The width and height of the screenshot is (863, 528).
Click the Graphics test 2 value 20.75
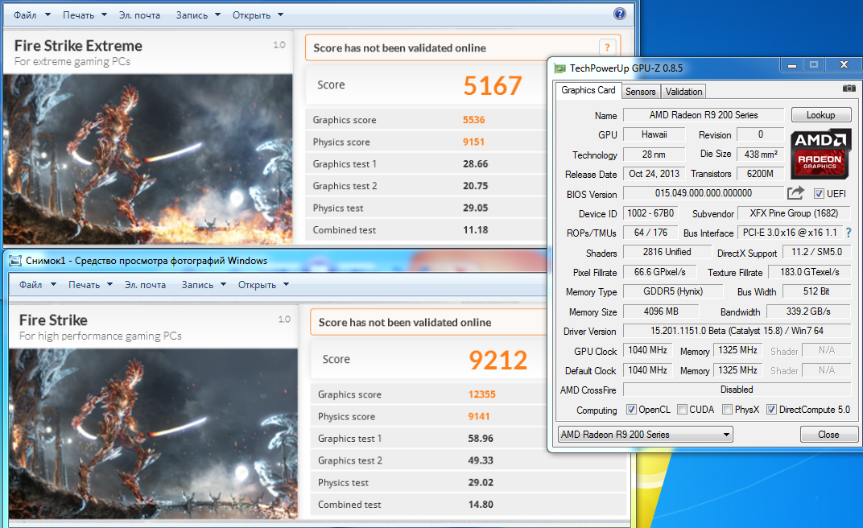pyautogui.click(x=476, y=186)
